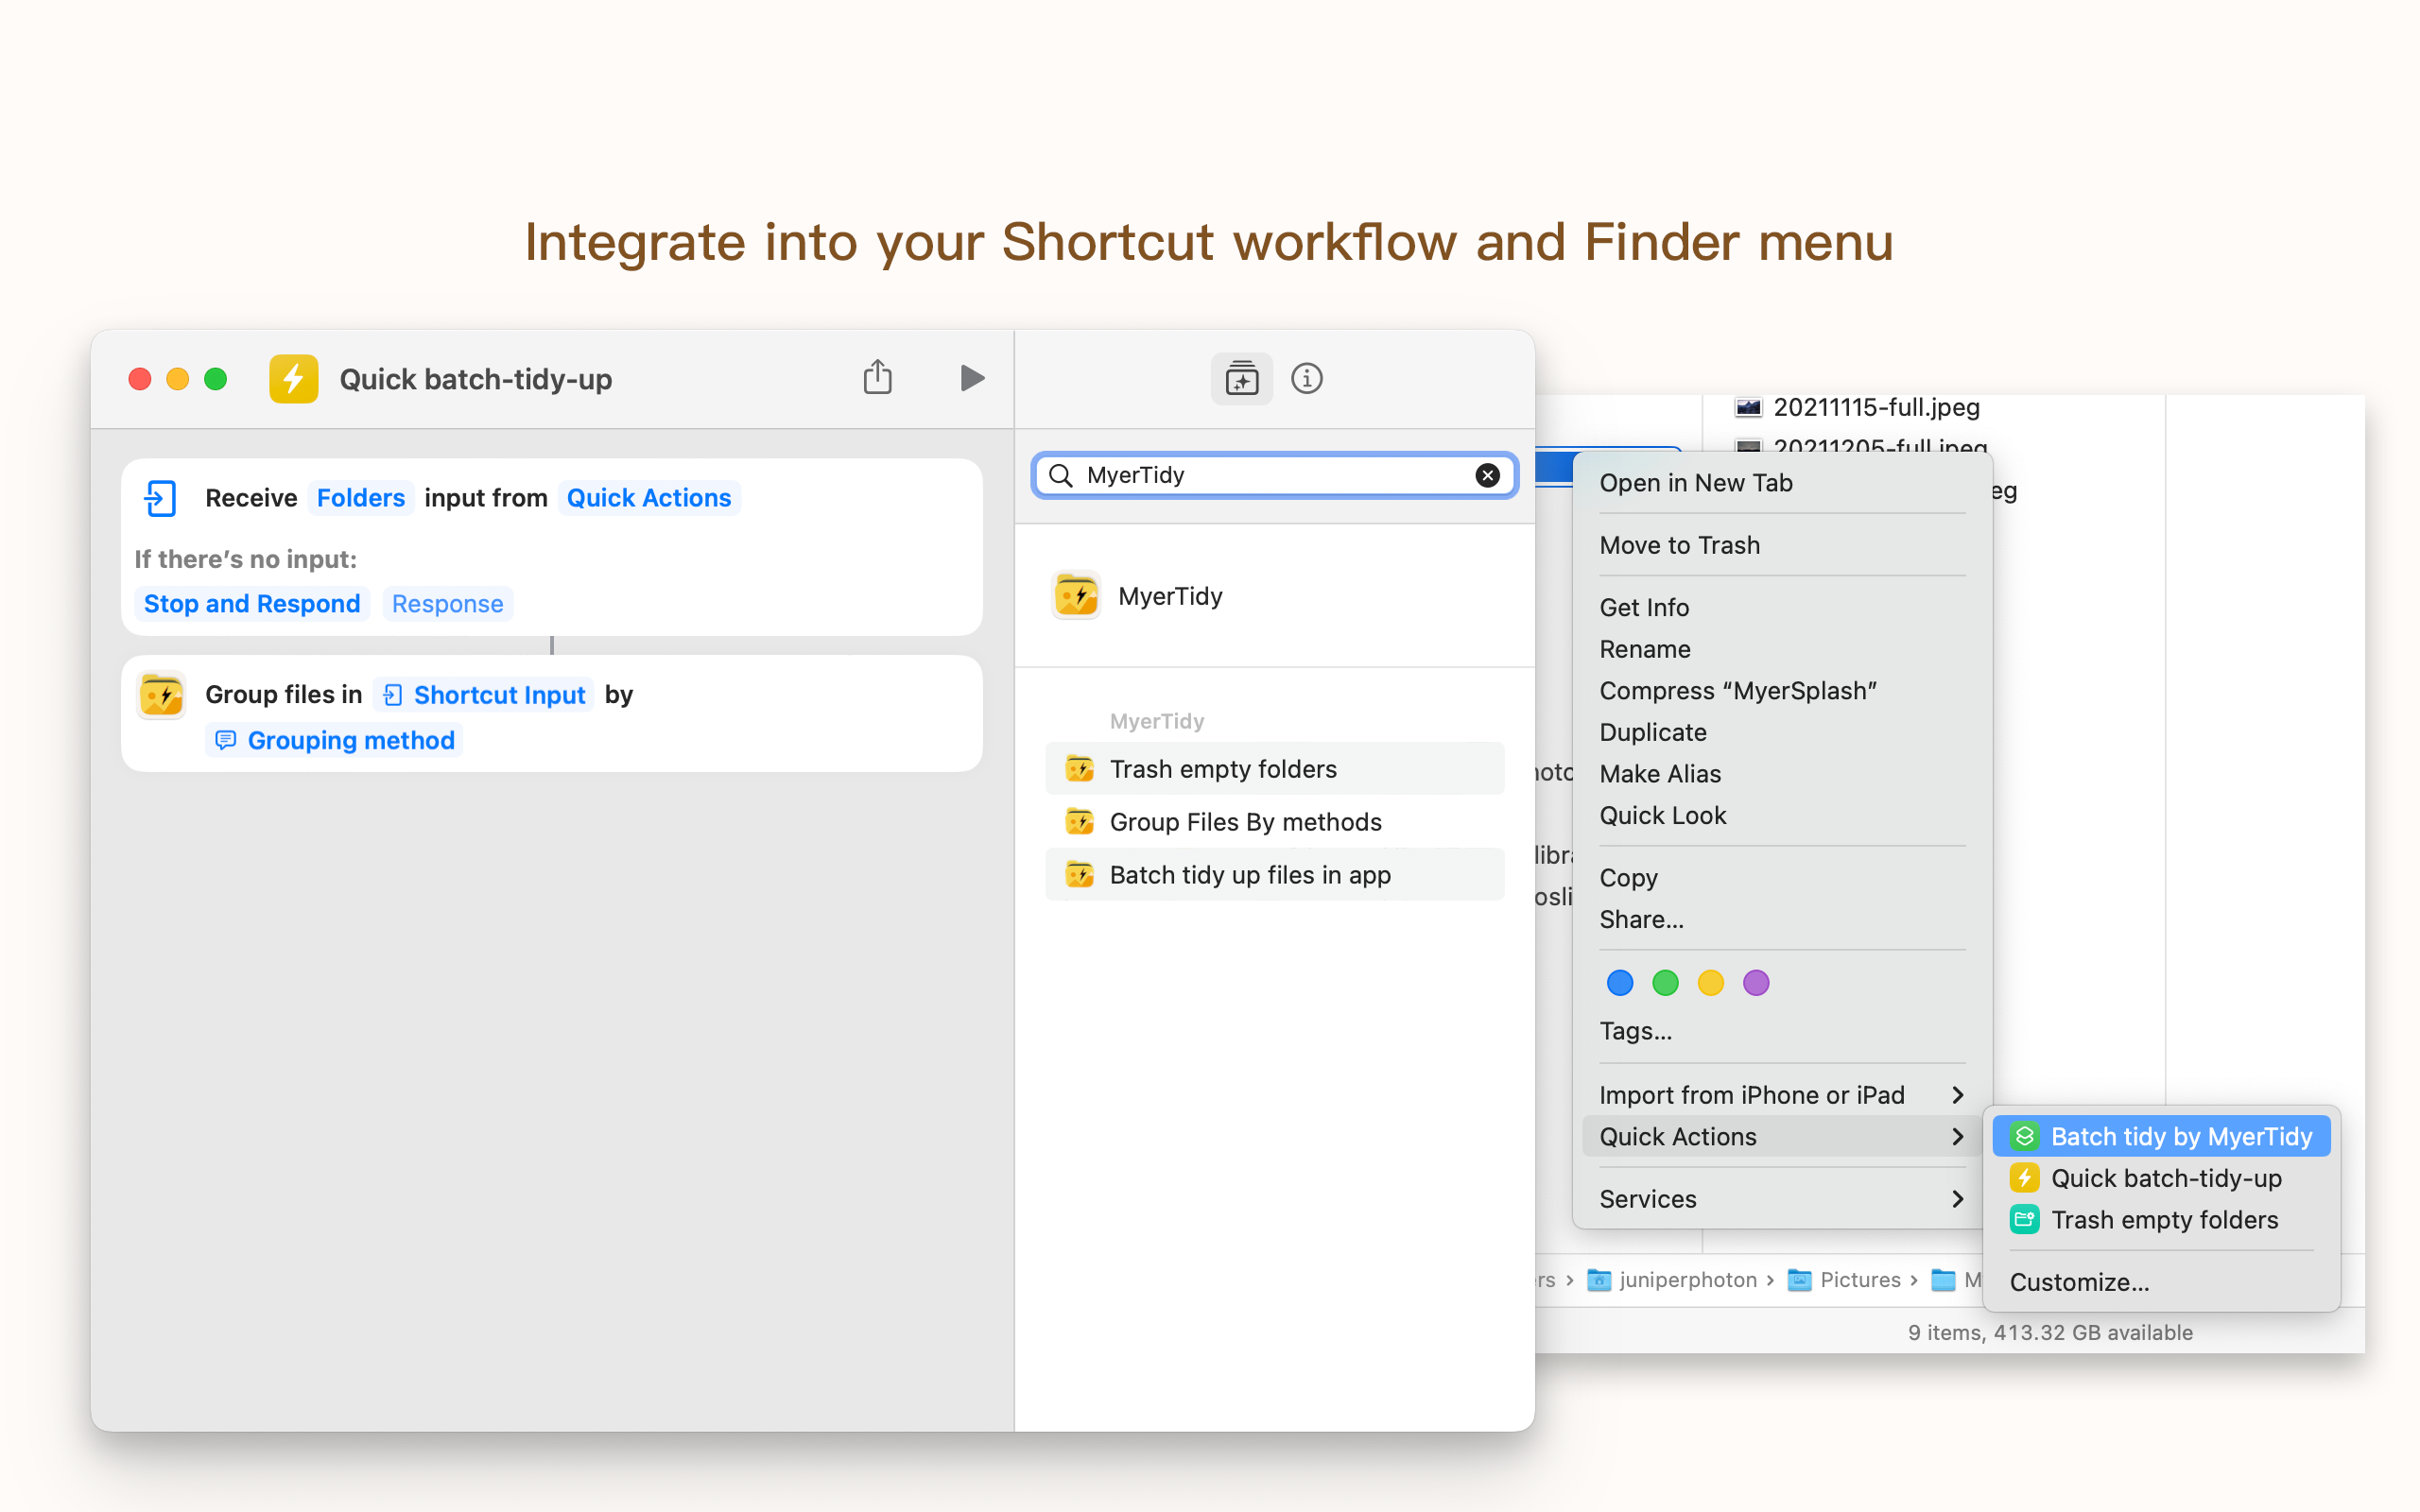2420x1512 pixels.
Task: Select Batch tidy by MyerTidy quick action
Action: point(2180,1137)
